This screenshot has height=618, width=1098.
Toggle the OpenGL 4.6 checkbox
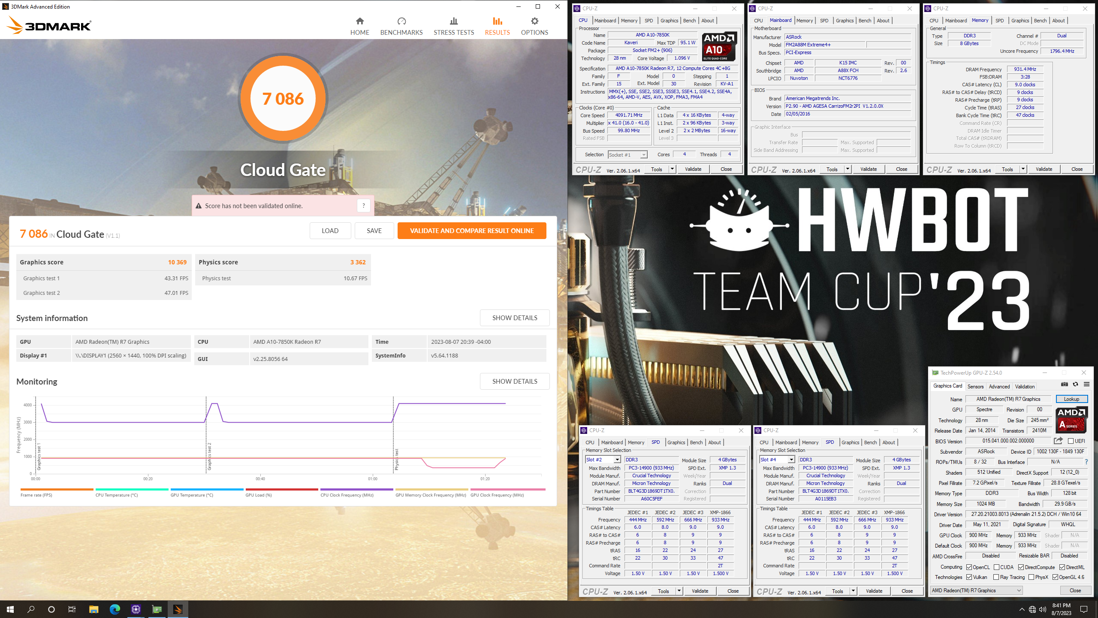[x=1055, y=577]
